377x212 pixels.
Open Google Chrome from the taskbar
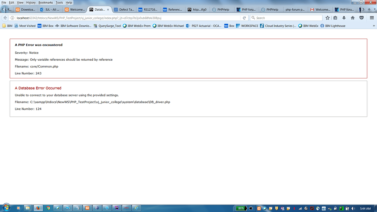click(47, 208)
